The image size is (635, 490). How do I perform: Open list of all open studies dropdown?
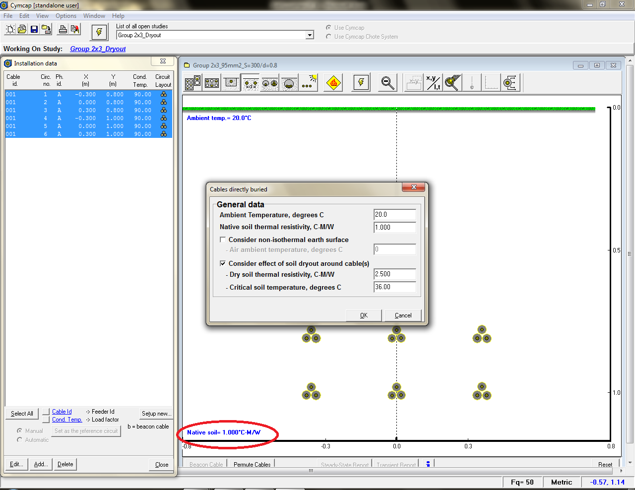[x=310, y=35]
